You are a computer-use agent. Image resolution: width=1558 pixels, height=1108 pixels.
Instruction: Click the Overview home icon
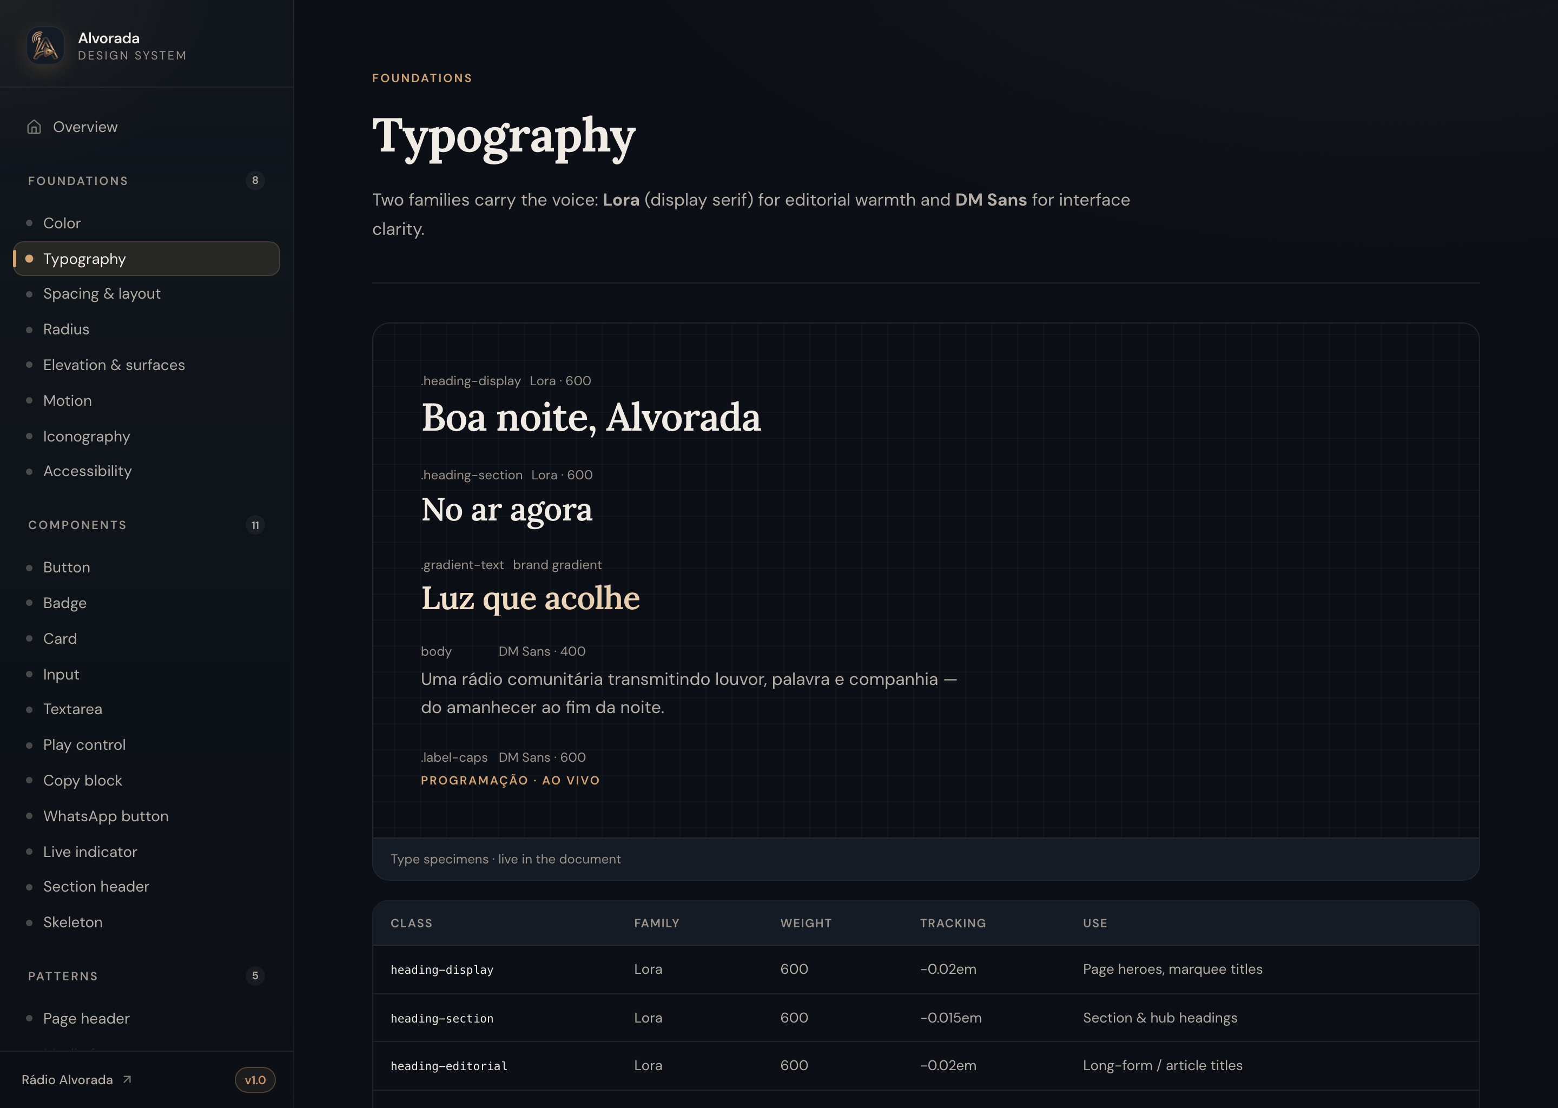click(34, 127)
